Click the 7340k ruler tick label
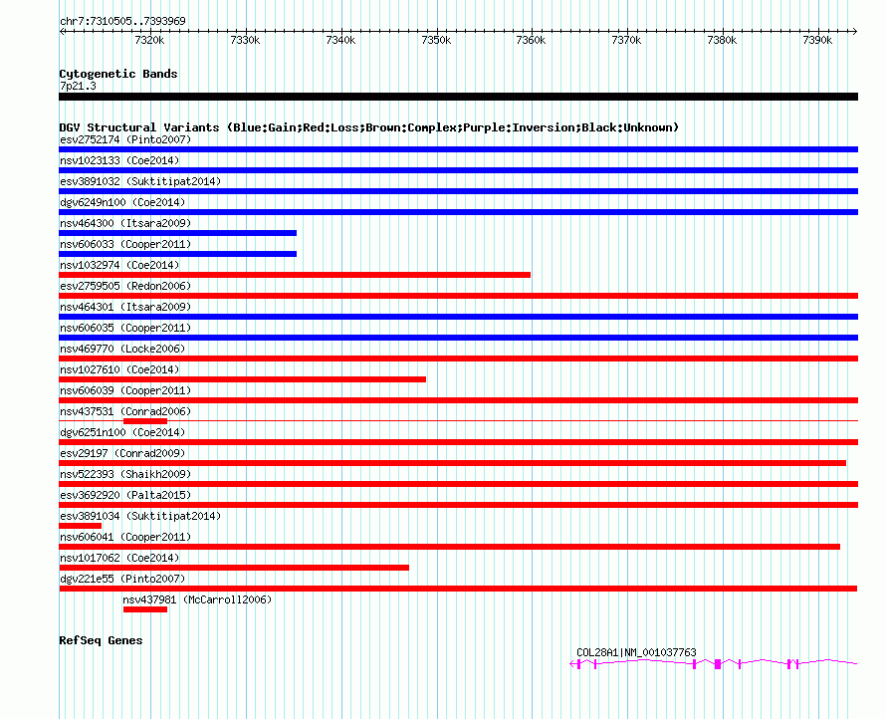 [340, 40]
